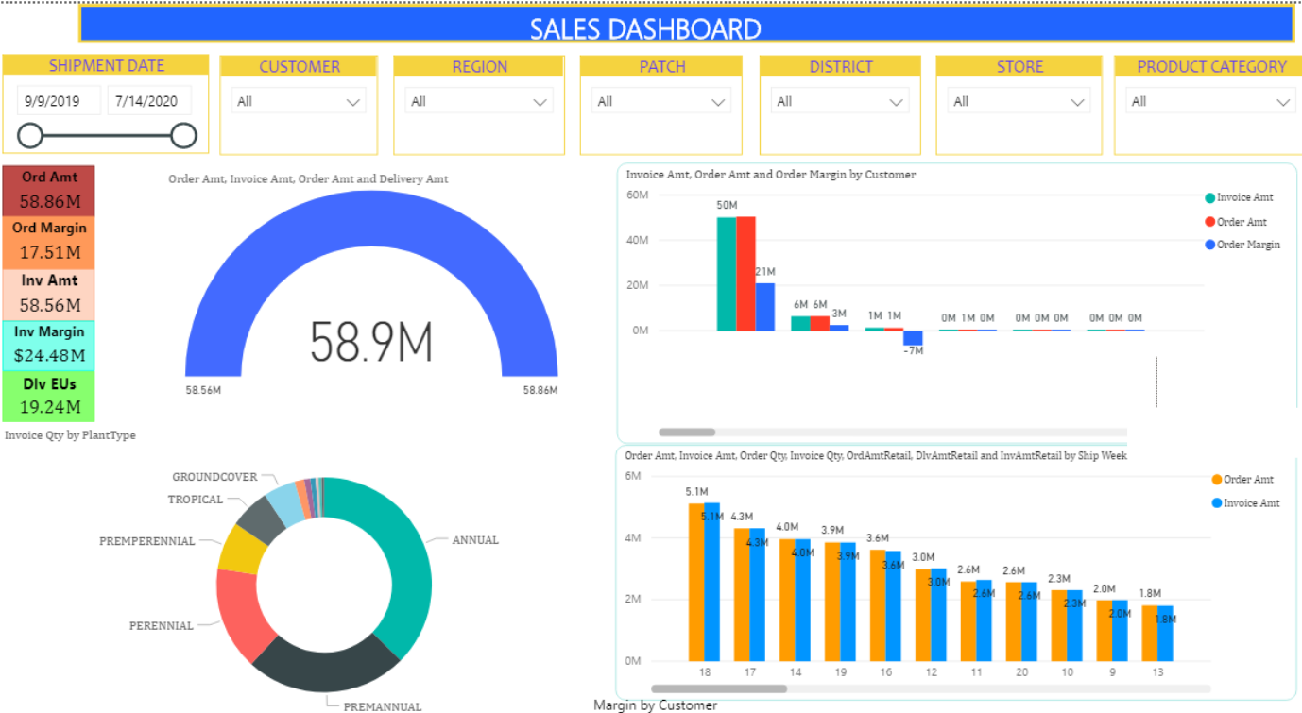Click the 58.9M gauge value
The height and width of the screenshot is (713, 1302).
[x=371, y=341]
